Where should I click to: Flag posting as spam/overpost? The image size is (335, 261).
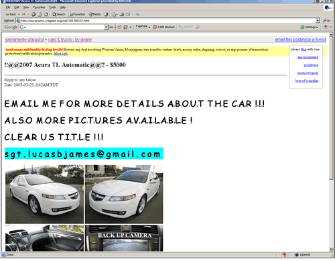tap(308, 73)
